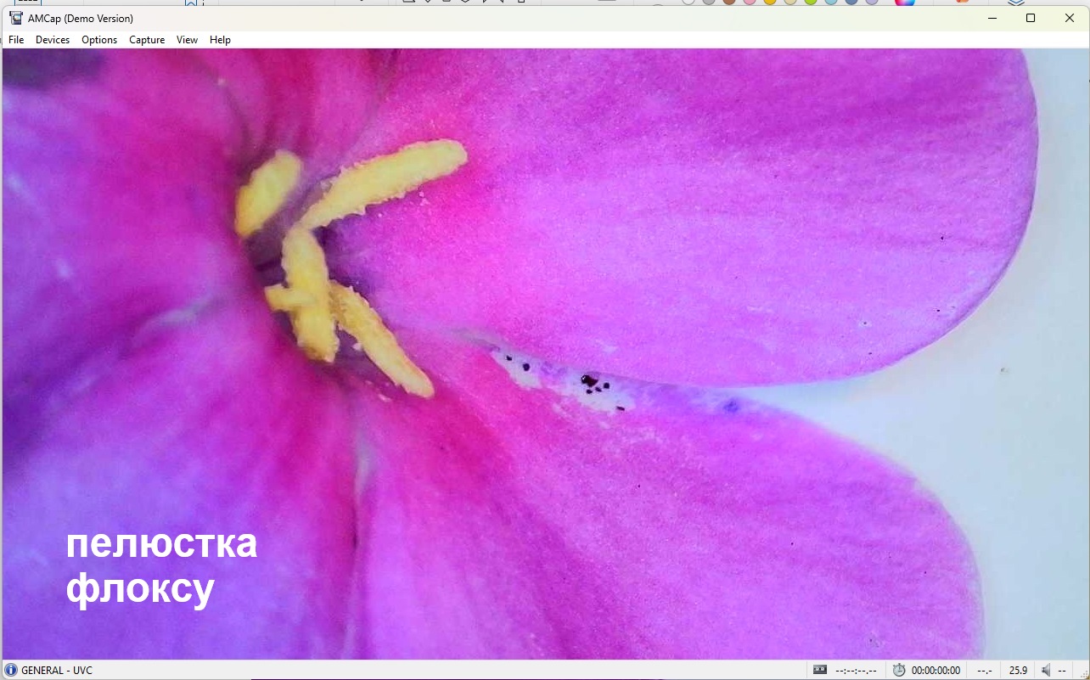Click the blank timecode field --:--:--.--
The image size is (1090, 680).
856,670
